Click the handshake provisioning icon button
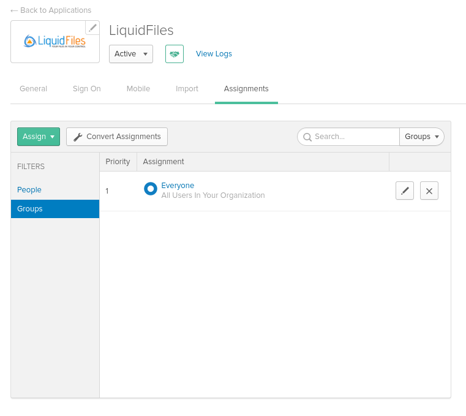The height and width of the screenshot is (416, 466). pyautogui.click(x=175, y=54)
